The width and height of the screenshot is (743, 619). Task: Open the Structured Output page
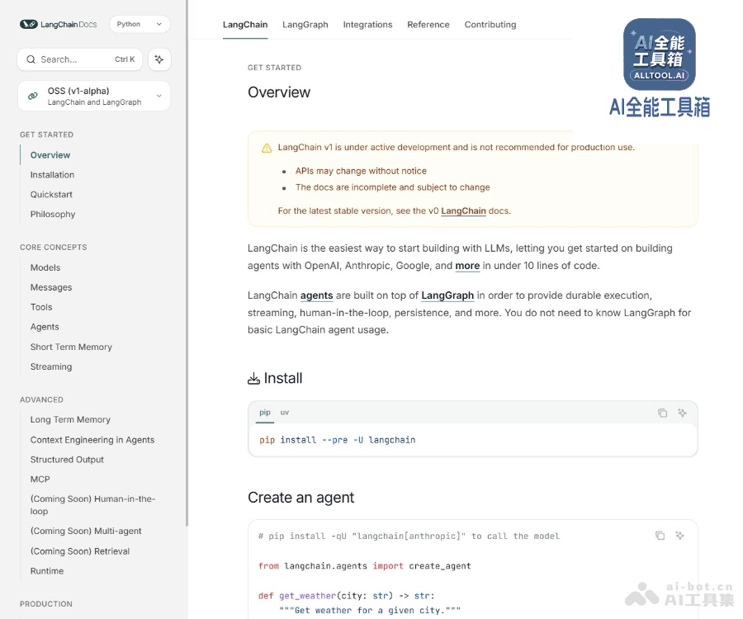click(67, 460)
